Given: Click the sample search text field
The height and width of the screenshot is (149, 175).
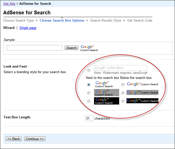Looking at the screenshot, I should (34, 48).
